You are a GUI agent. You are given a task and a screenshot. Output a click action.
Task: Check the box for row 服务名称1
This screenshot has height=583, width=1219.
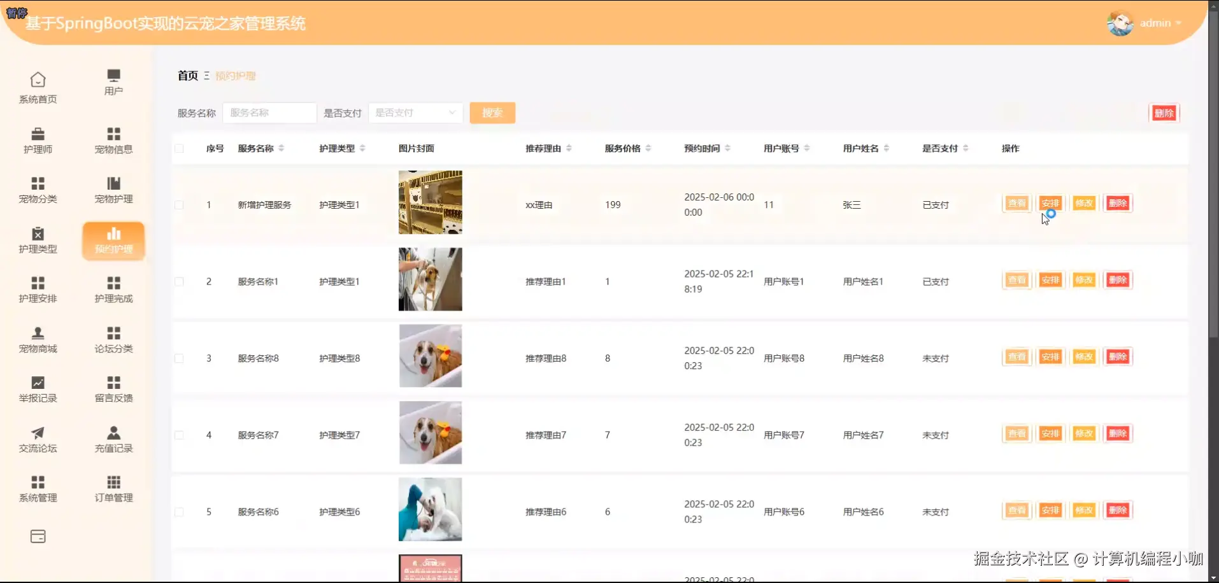click(179, 282)
